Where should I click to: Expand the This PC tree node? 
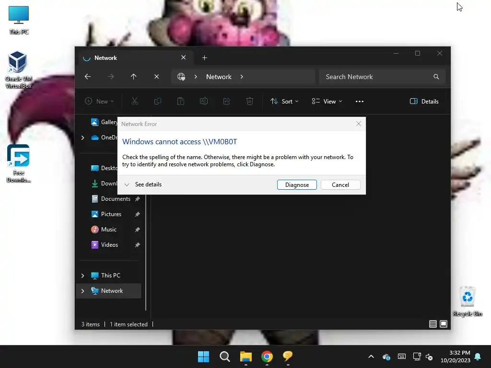click(x=82, y=276)
